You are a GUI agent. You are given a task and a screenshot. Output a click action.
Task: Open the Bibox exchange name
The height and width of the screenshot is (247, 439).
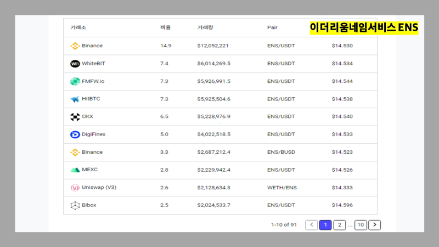click(x=89, y=205)
